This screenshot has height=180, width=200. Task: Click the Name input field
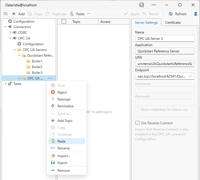[x=165, y=39]
